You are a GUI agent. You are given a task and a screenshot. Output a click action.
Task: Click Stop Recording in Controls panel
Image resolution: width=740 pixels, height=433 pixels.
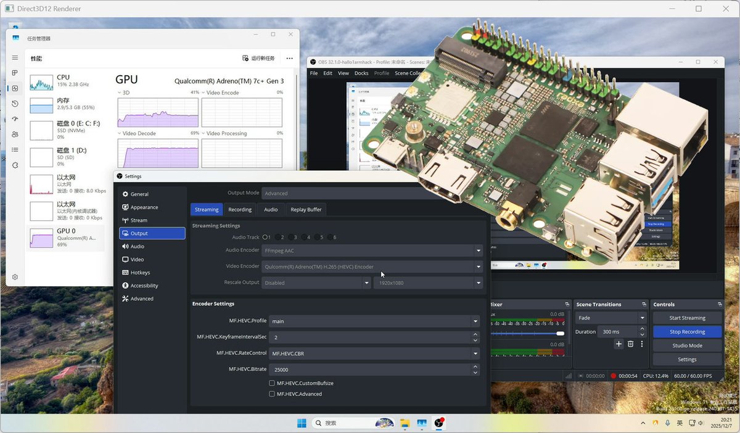[x=687, y=331]
